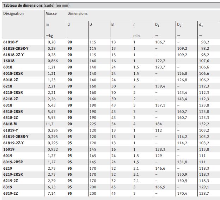Select the row label 61818-2RSR-Y
220x200 pixels.
click(16, 48)
